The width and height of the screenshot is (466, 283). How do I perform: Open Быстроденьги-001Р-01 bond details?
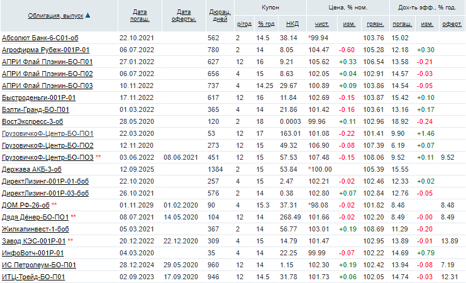coord(39,97)
